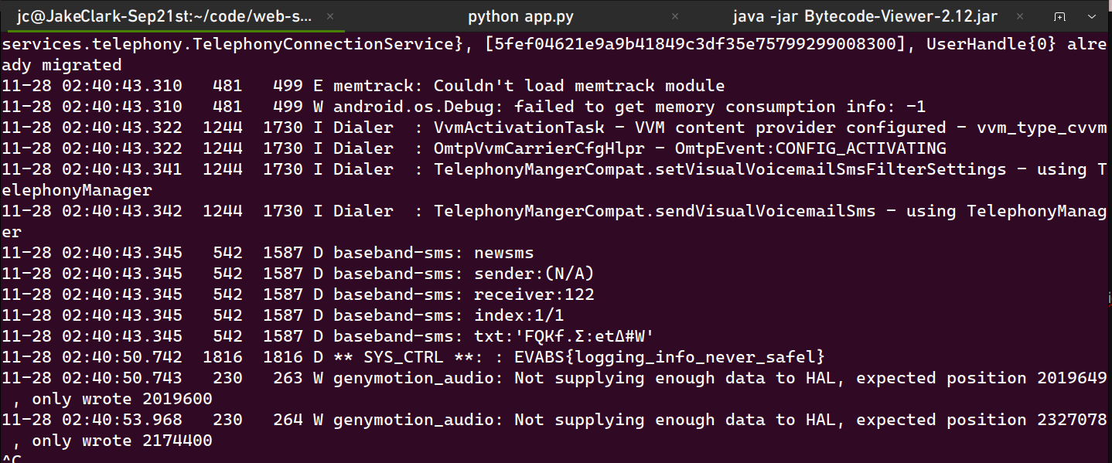This screenshot has width=1112, height=463.
Task: Open a new terminal tab
Action: click(x=1061, y=16)
